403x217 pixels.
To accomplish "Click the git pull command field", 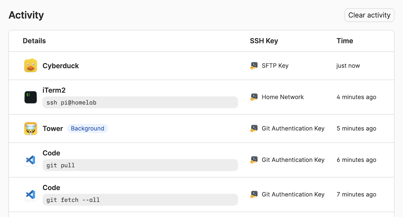I will tap(140, 165).
